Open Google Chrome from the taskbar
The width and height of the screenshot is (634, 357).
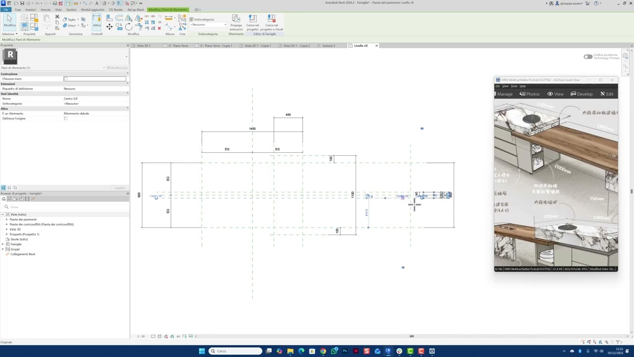[x=323, y=351]
